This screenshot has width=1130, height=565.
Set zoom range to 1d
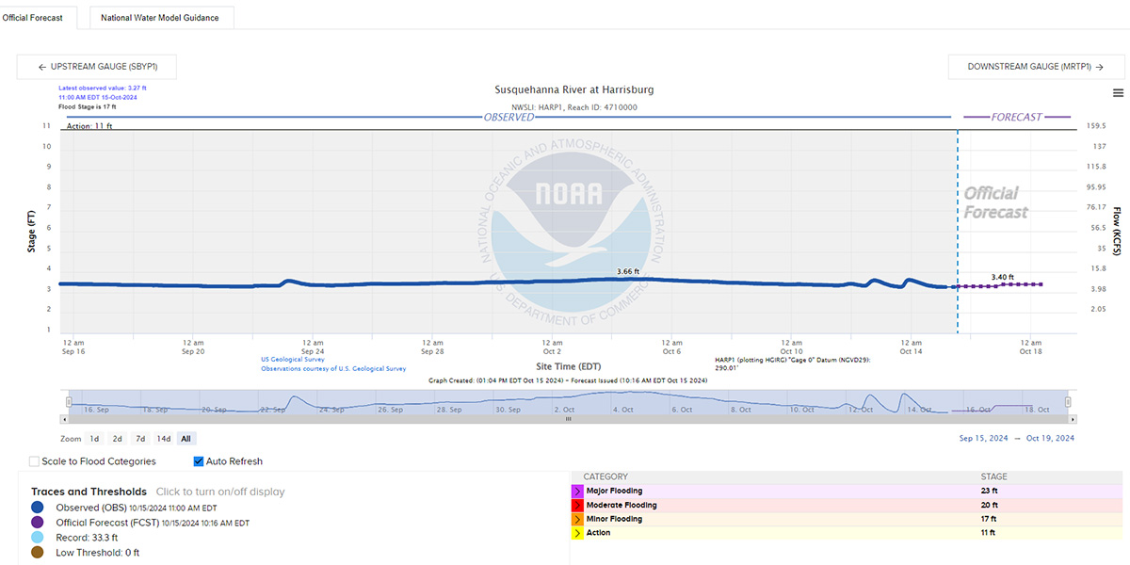94,439
